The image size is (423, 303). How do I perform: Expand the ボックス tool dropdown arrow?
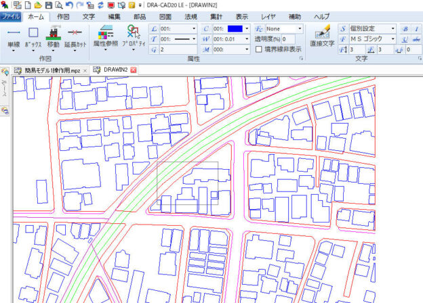(x=33, y=51)
